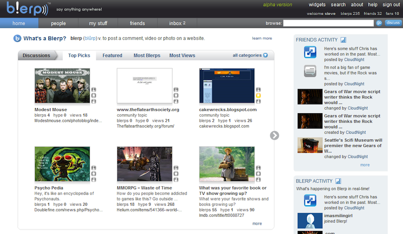The height and width of the screenshot is (234, 403).
Task: Open the inbox tab
Action: (x=177, y=23)
